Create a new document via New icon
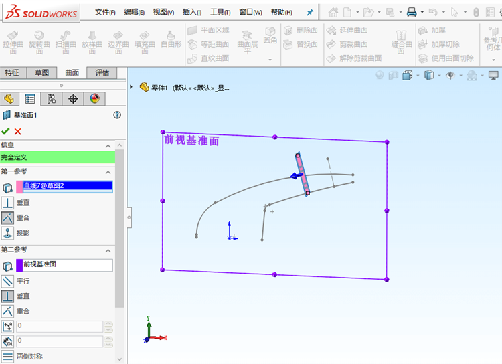502x364 pixels. (347, 13)
